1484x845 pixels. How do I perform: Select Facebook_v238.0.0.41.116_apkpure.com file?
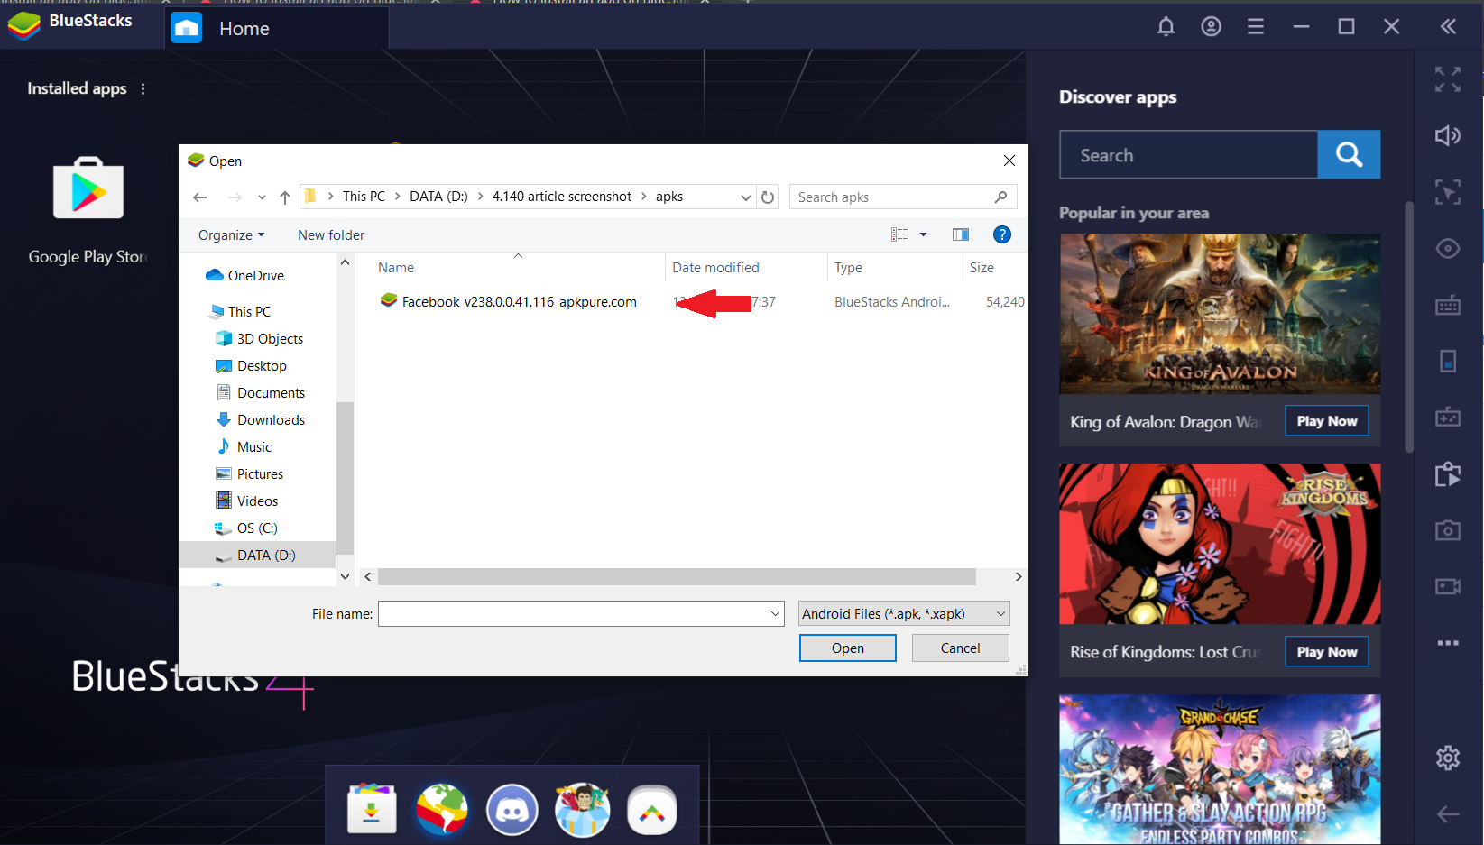click(519, 302)
